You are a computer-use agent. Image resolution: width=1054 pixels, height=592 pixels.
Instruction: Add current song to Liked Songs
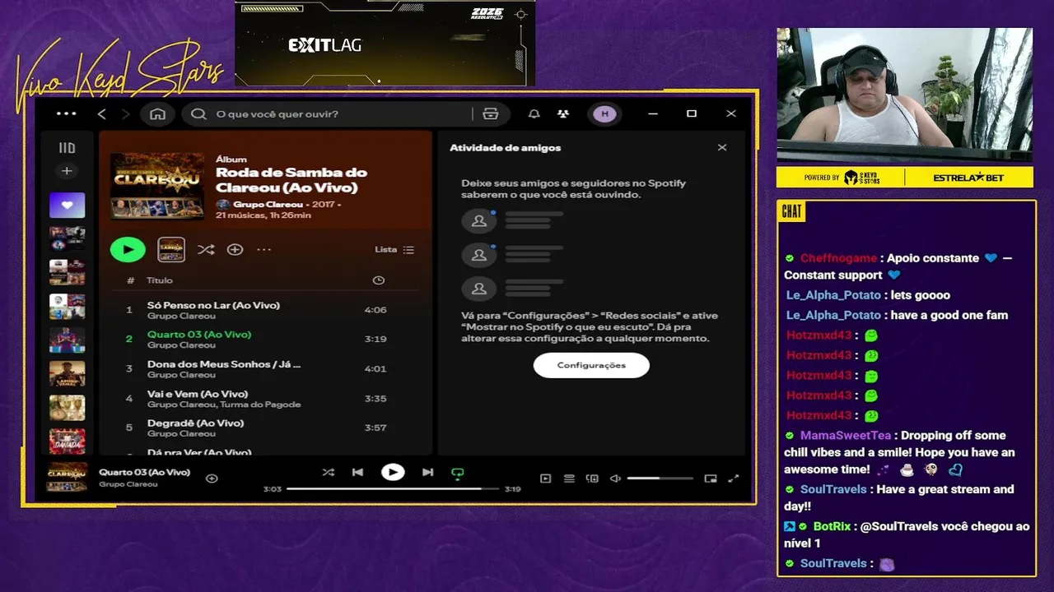coord(212,479)
